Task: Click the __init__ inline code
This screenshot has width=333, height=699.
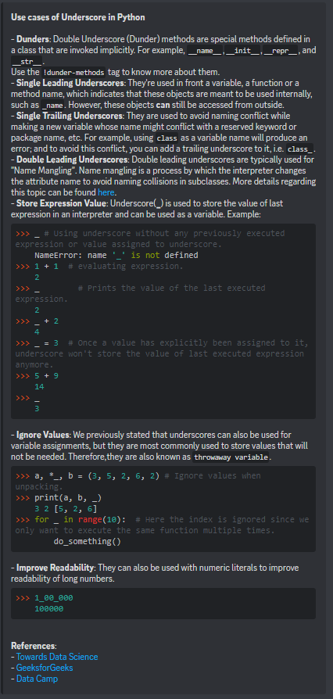Action: [x=243, y=51]
